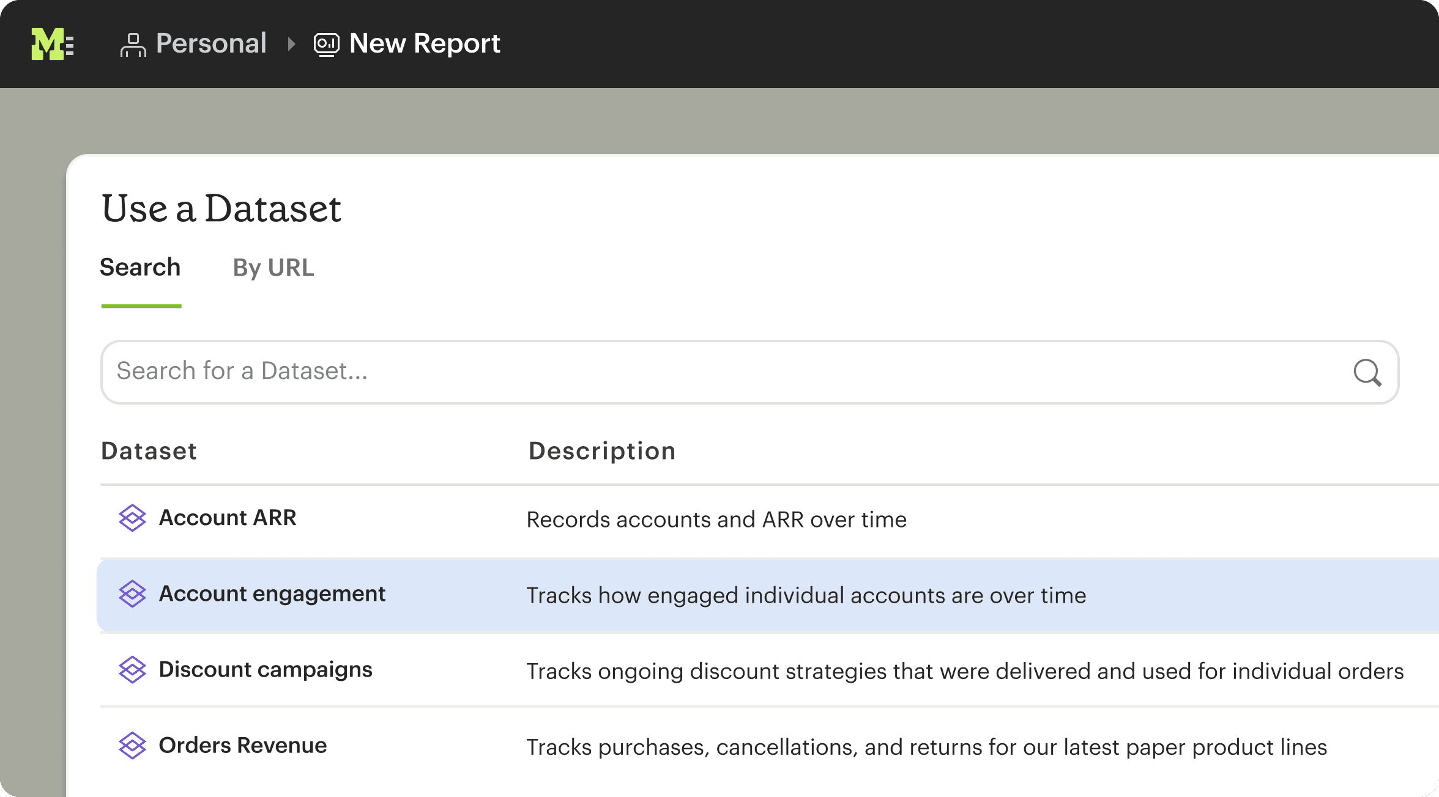Click the dataset icon beside Account engagement
1439x797 pixels.
pyautogui.click(x=132, y=594)
